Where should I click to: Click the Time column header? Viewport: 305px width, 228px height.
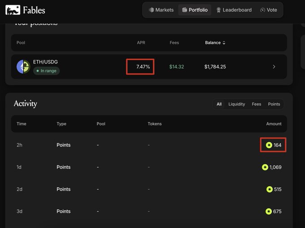pos(22,124)
